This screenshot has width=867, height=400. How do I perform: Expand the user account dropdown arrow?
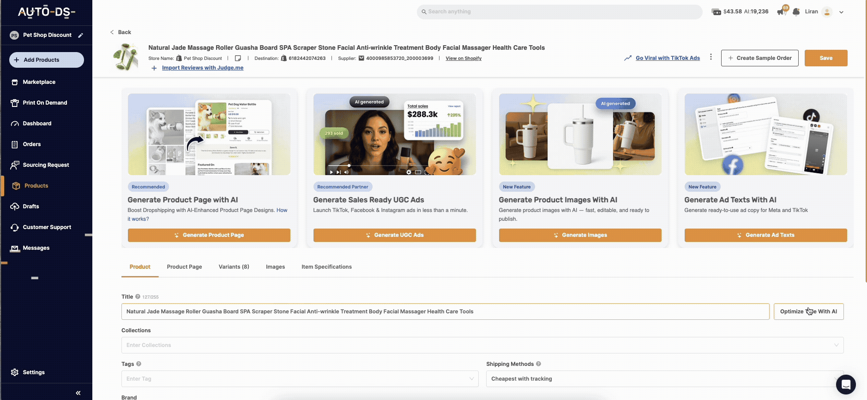click(841, 12)
